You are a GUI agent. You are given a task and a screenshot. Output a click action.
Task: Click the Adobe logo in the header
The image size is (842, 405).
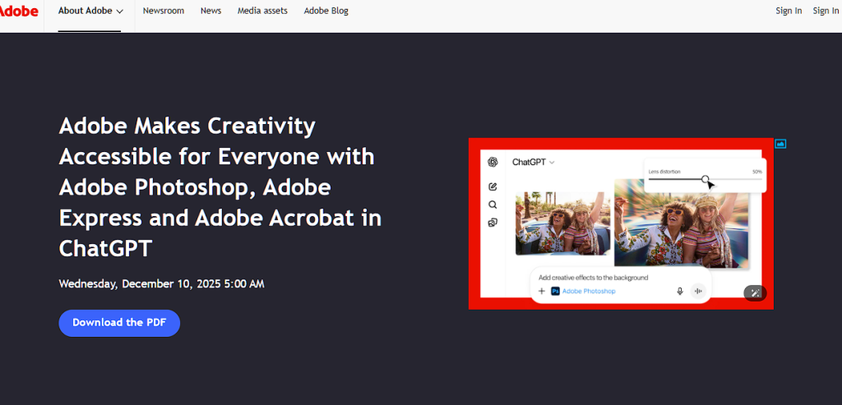(x=19, y=11)
